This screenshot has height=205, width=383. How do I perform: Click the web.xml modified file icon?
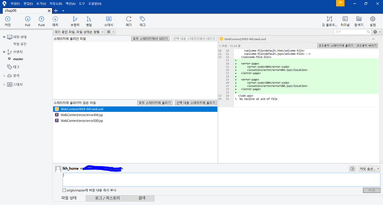tap(57, 109)
